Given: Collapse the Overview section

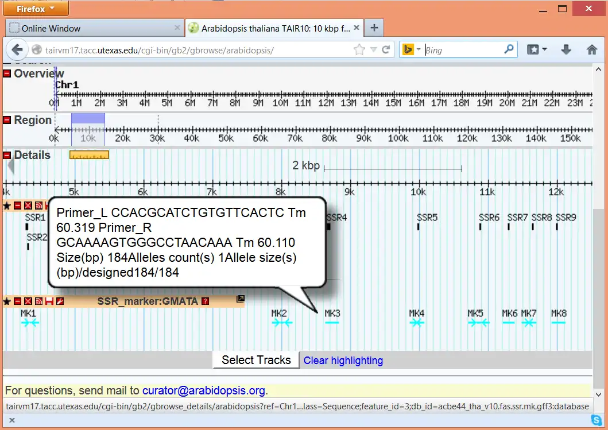Looking at the screenshot, I should tap(7, 73).
